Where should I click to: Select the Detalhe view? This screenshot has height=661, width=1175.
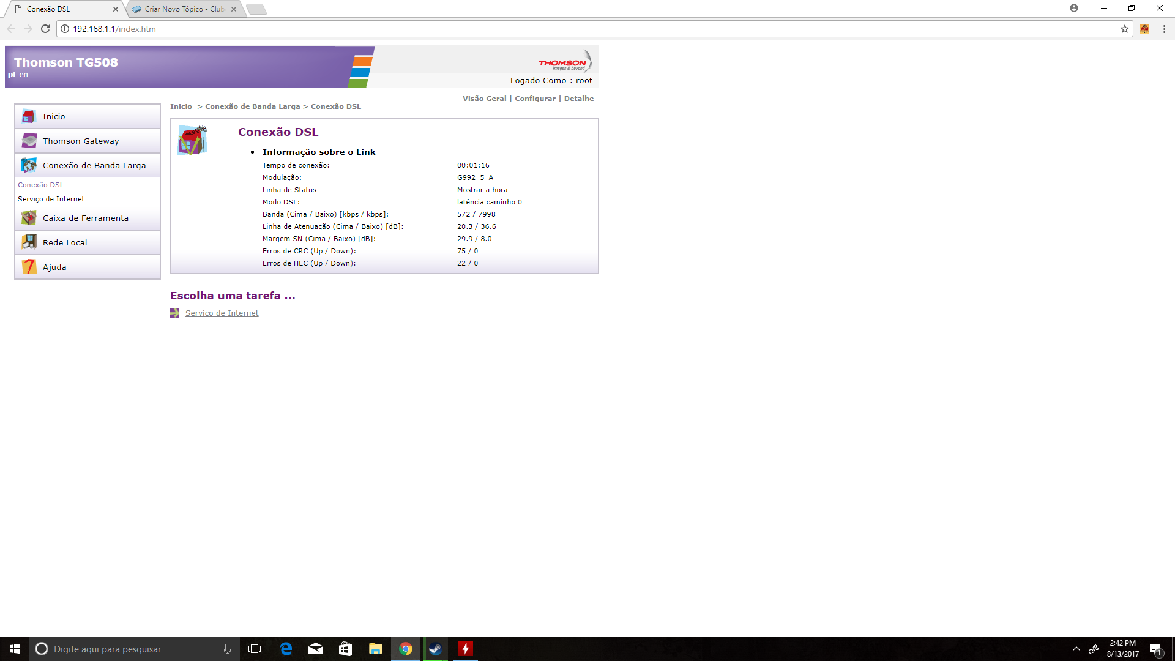pos(579,99)
